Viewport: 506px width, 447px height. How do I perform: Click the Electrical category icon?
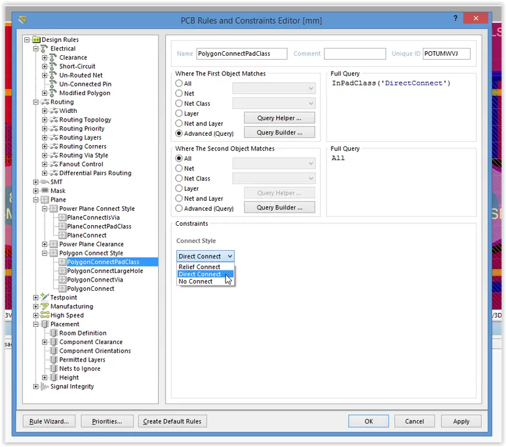pyautogui.click(x=45, y=49)
